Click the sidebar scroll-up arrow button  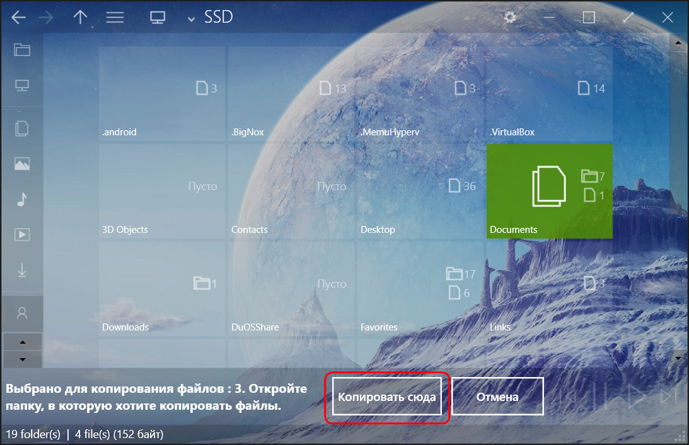23,342
